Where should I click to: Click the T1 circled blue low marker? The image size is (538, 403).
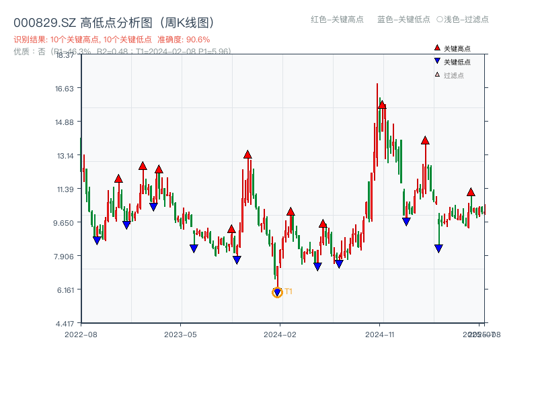[x=277, y=292]
